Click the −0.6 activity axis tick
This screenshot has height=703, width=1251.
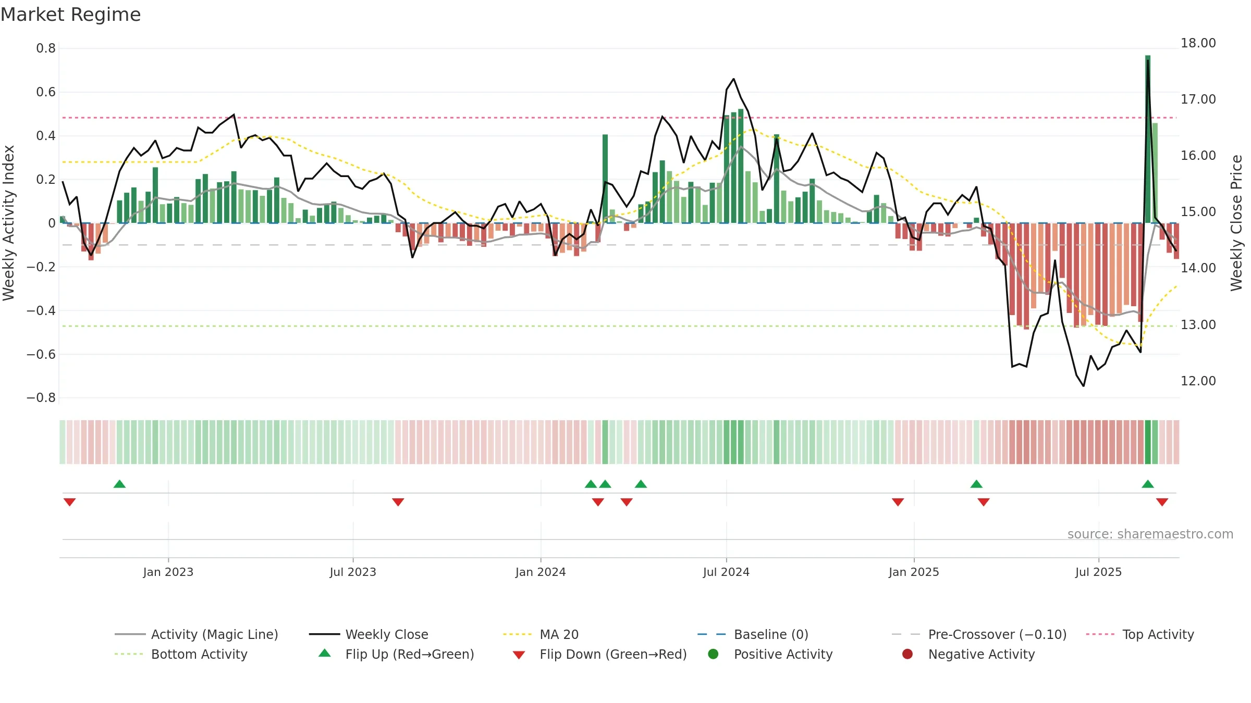tap(41, 354)
